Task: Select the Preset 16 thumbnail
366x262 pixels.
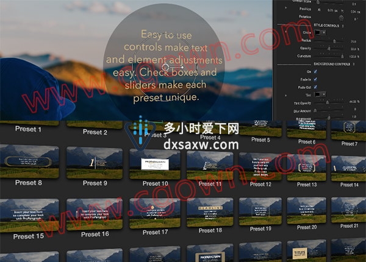Action: click(x=95, y=214)
